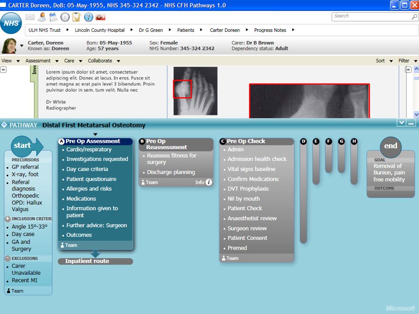Screen dimensions: 419x314
Task: Select 'DVT Prophylaxis' in Pre Op Check
Action: pyautogui.click(x=248, y=189)
